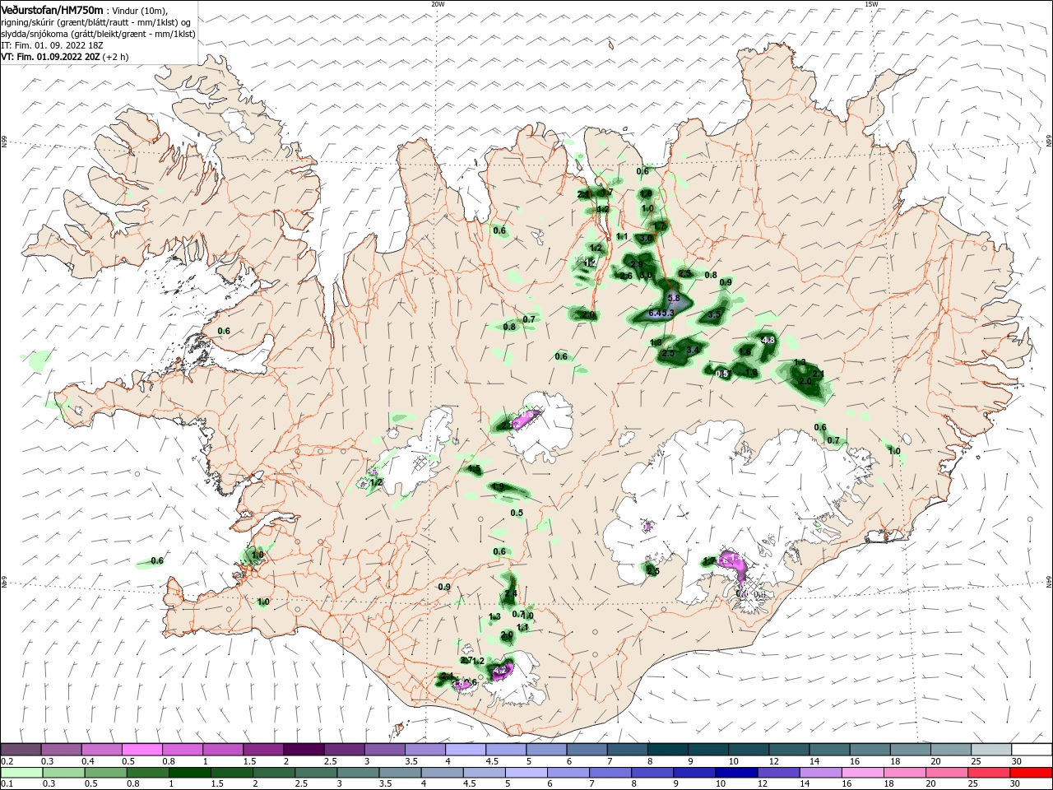The height and width of the screenshot is (790, 1053).
Task: Click the 4.8 precipitation value on the map
Action: click(x=768, y=340)
